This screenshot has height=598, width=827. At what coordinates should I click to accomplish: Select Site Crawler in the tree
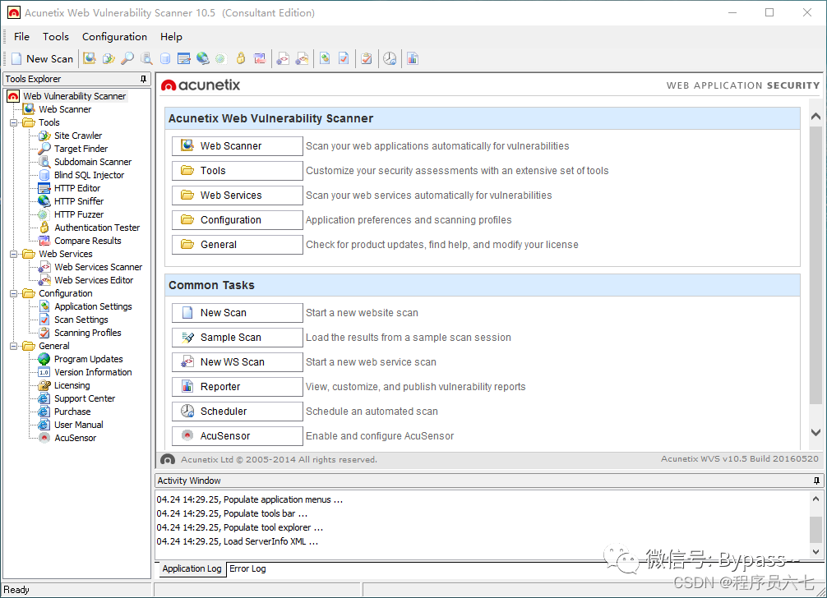(78, 136)
